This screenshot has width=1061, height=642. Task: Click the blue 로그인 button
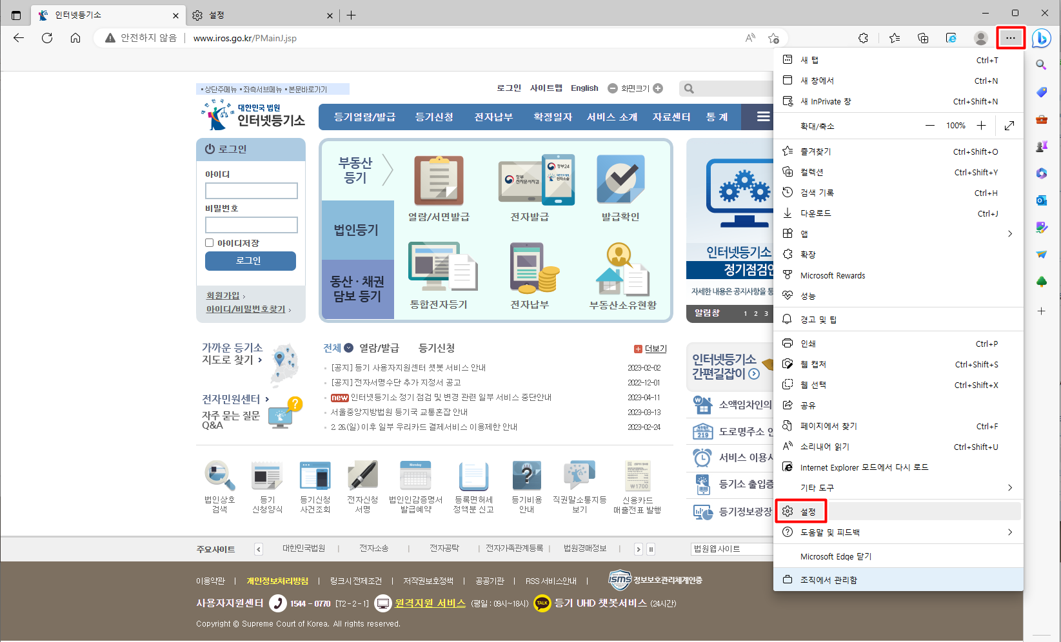tap(250, 260)
